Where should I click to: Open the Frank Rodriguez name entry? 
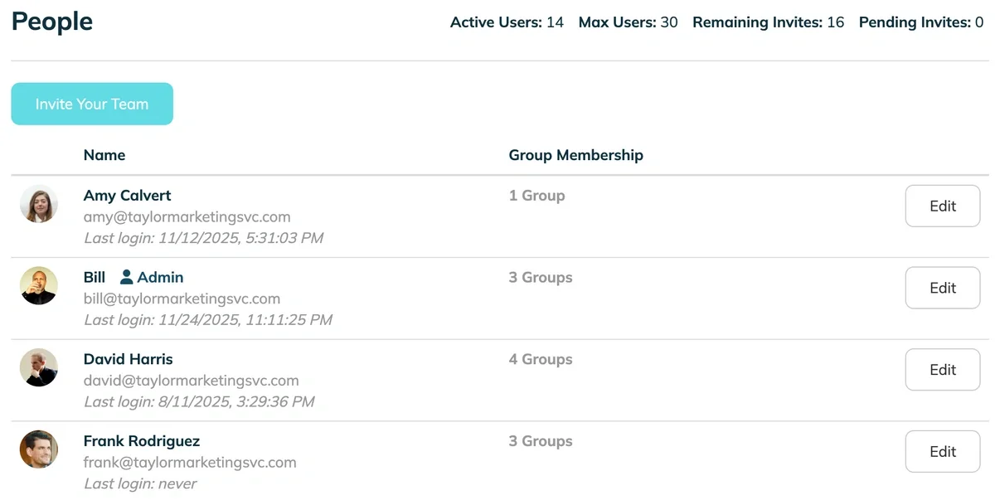tap(142, 441)
